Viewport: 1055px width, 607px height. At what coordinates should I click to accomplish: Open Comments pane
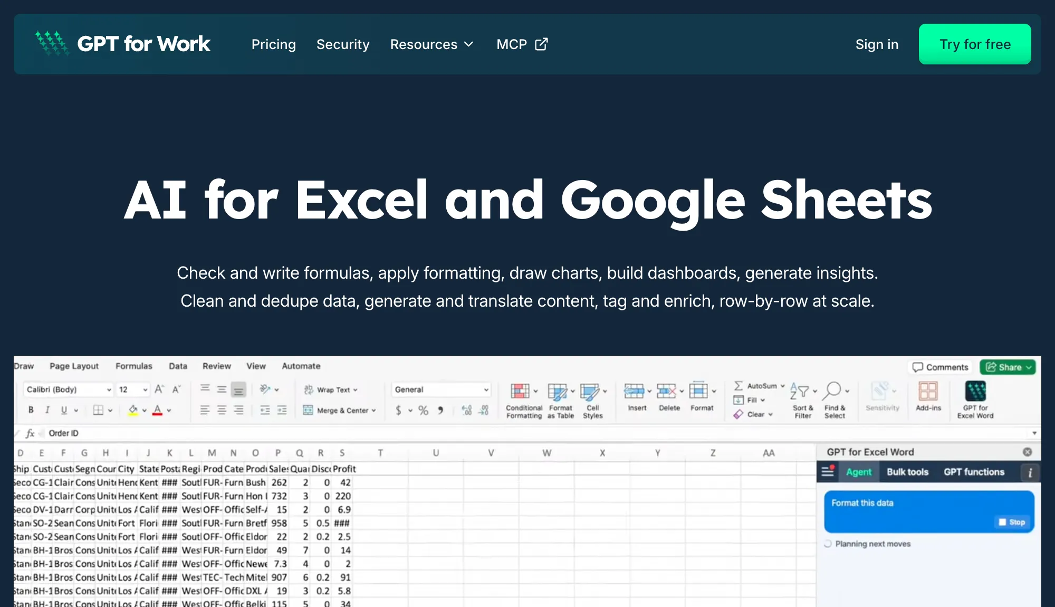tap(941, 367)
